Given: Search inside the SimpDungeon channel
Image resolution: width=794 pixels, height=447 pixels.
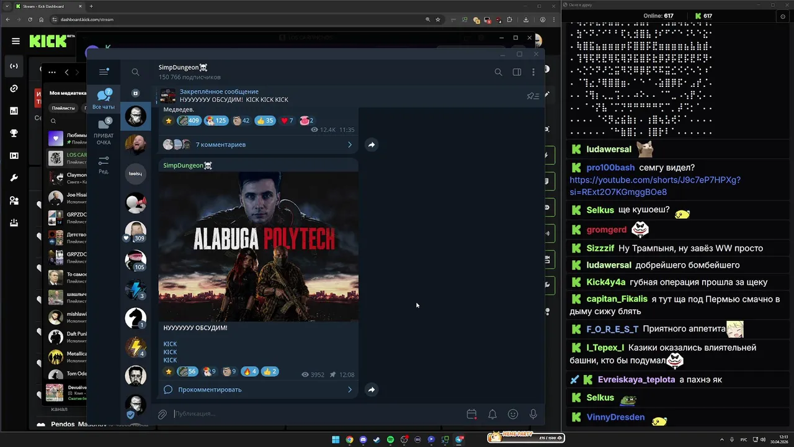Looking at the screenshot, I should click(498, 72).
